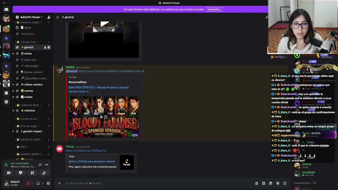The image size is (338, 190).
Task: Open the niveles channel
Action: (33, 97)
